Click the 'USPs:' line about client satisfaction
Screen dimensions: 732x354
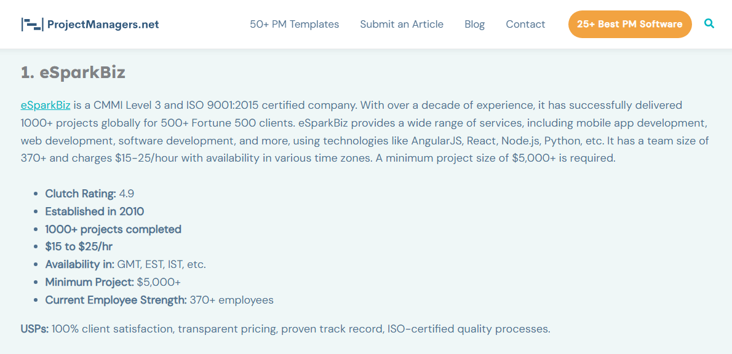pos(285,329)
